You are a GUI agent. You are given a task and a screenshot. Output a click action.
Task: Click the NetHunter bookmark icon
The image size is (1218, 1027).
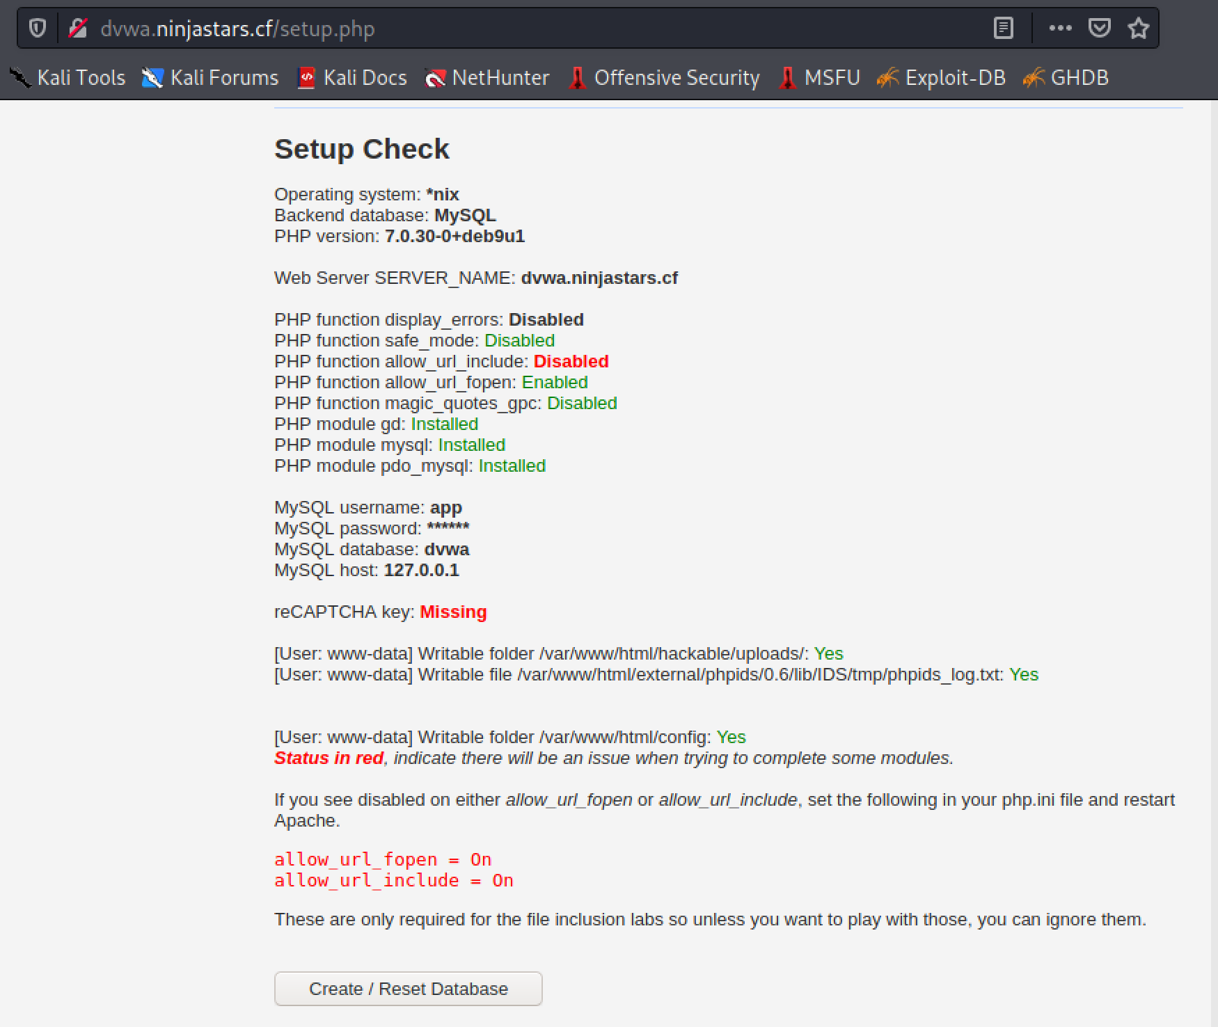(x=435, y=78)
